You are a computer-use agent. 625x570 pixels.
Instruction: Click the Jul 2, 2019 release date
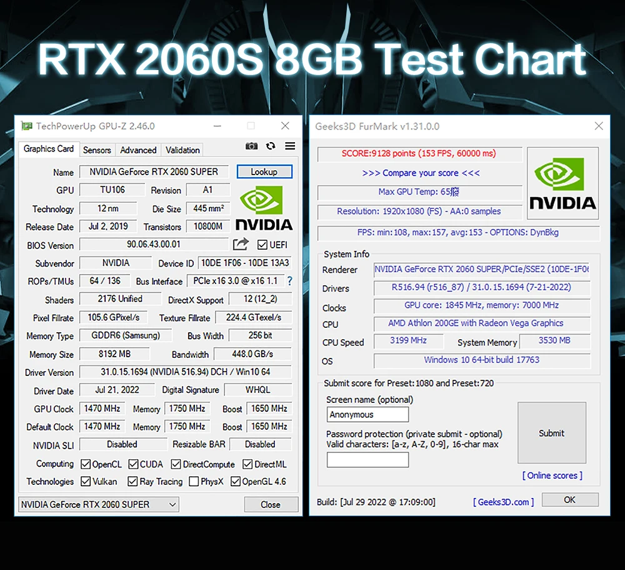coord(108,226)
